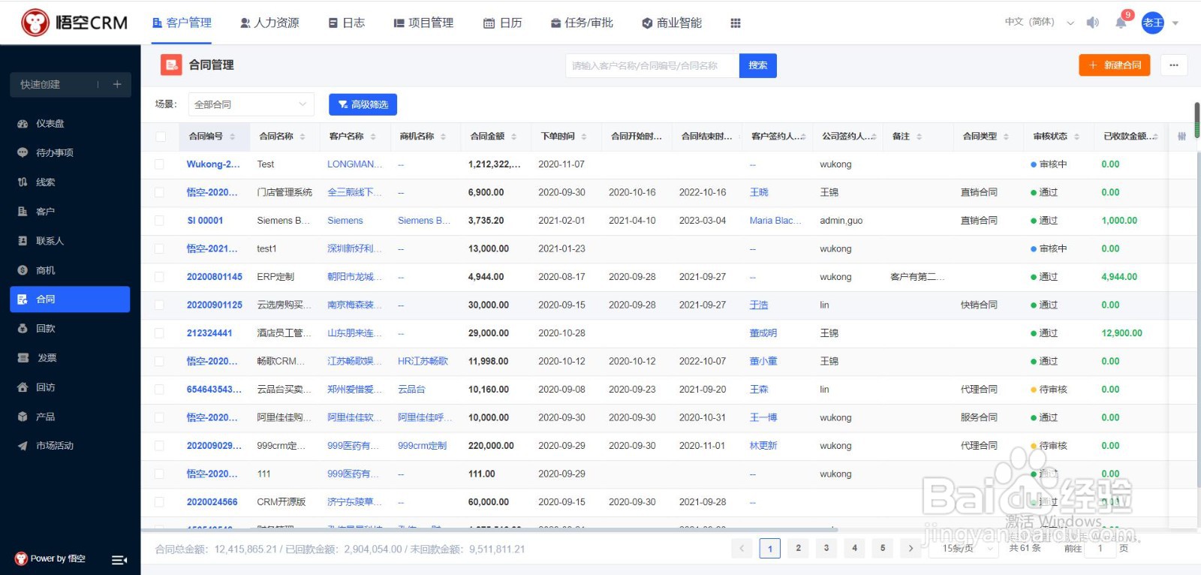Open the 商业智能 tab
Viewport: 1201px width, 575px height.
[672, 23]
